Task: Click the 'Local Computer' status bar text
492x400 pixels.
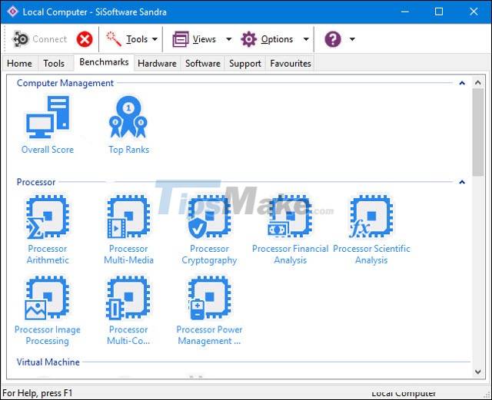Action: (x=404, y=393)
